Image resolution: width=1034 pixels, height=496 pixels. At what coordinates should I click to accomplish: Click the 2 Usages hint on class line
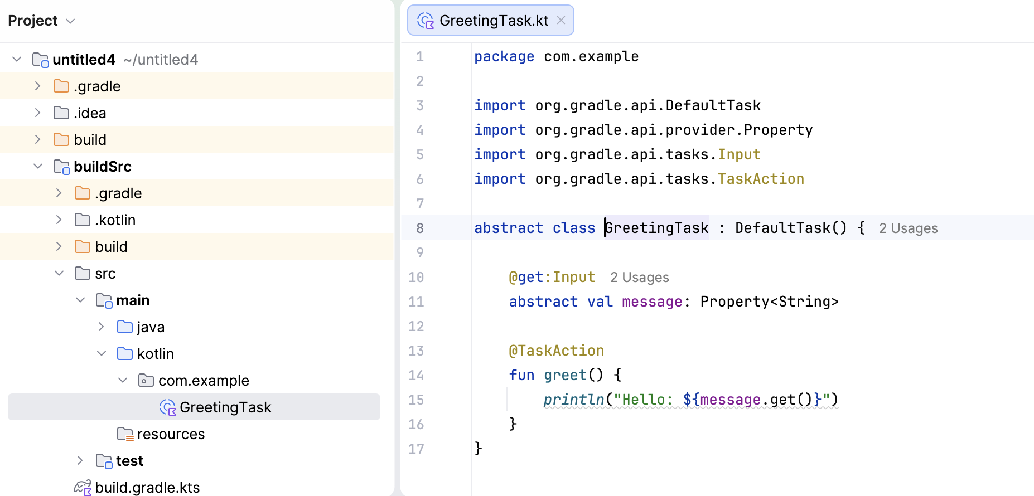click(909, 228)
